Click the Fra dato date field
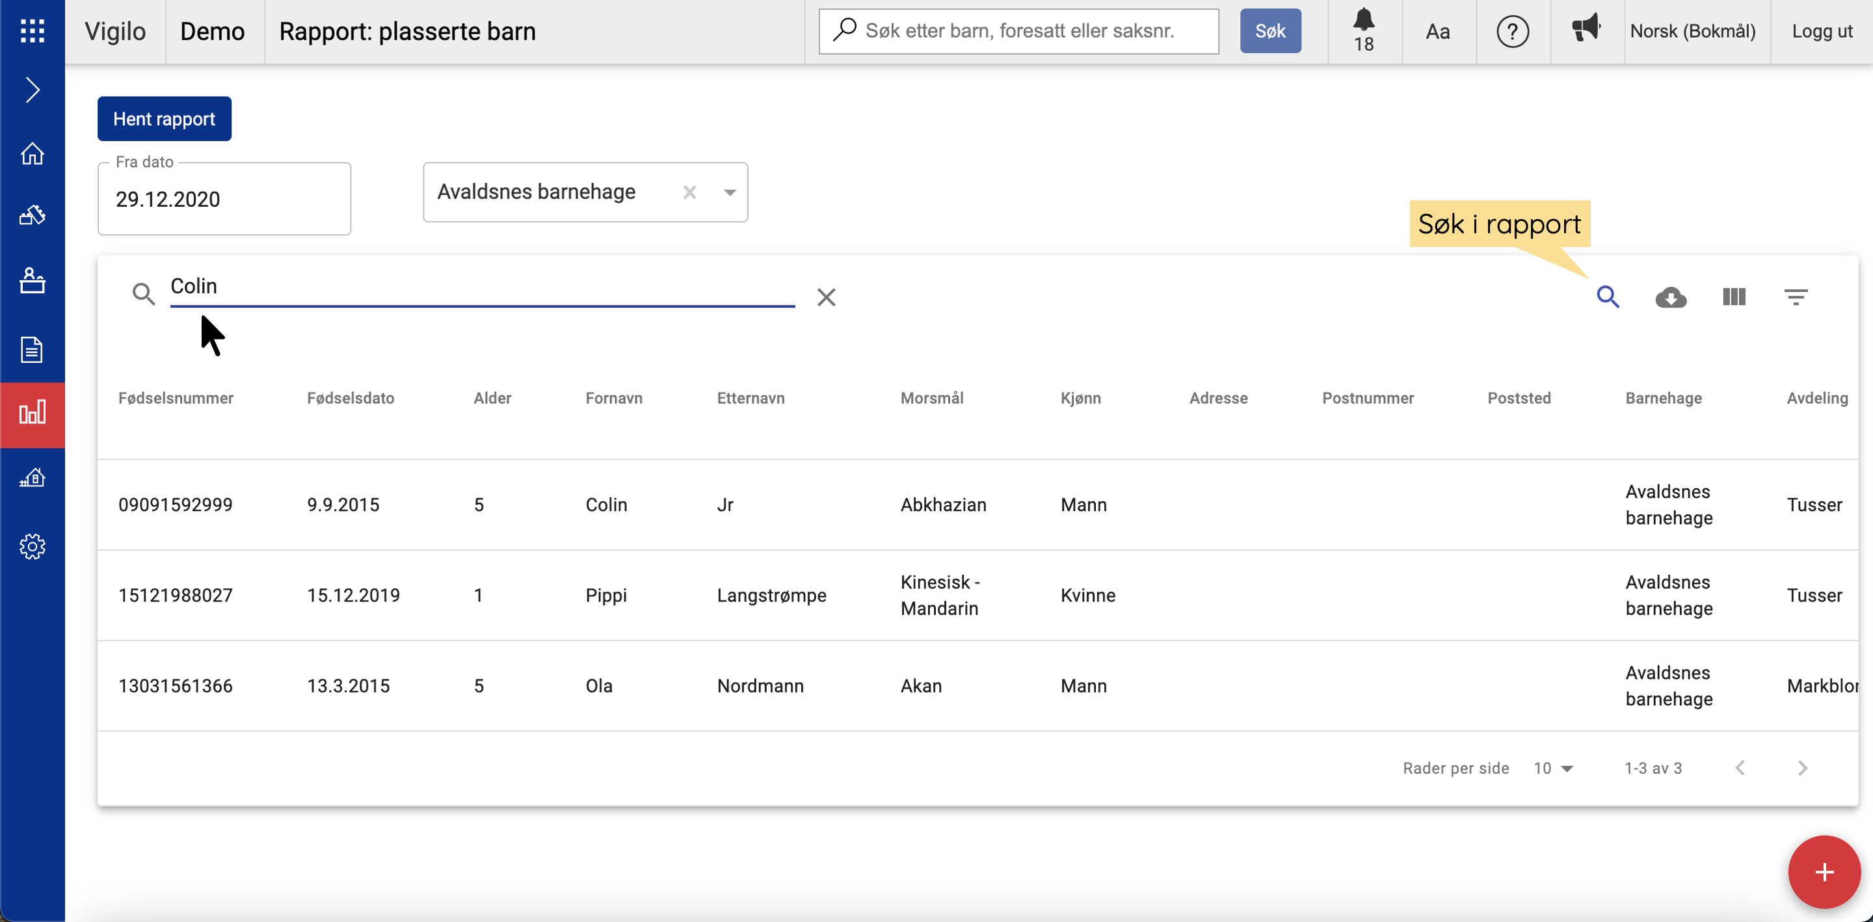The width and height of the screenshot is (1873, 922). (x=224, y=198)
